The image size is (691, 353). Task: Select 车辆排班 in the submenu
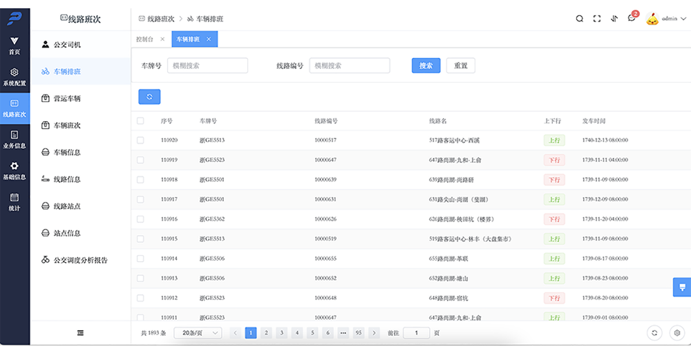click(x=81, y=71)
